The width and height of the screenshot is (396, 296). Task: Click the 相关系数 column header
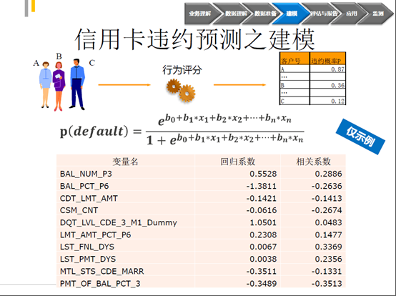[313, 161]
